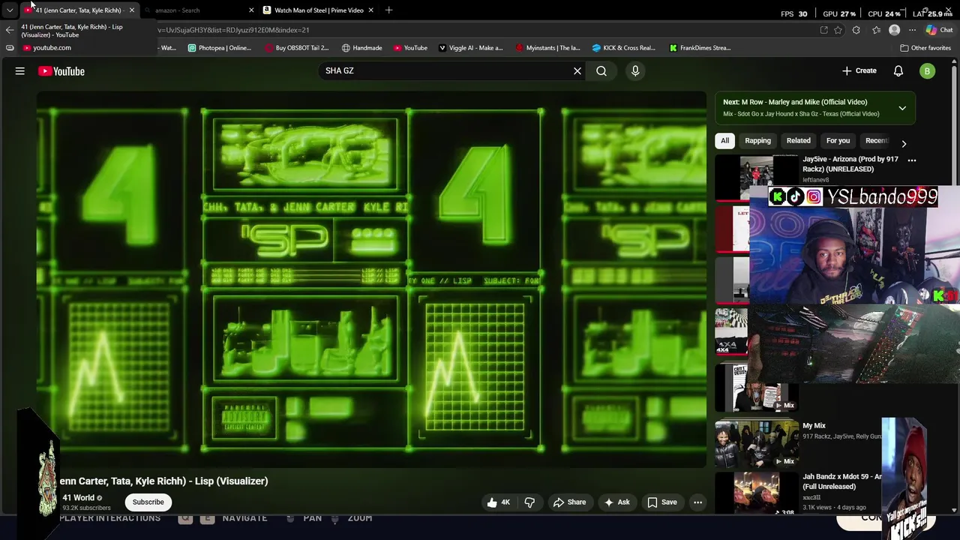
Task: Select the Related filter chip
Action: (x=798, y=141)
